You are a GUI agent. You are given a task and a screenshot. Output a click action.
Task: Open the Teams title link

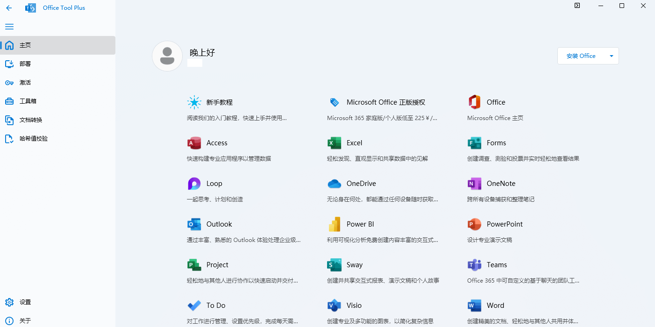coord(497,265)
